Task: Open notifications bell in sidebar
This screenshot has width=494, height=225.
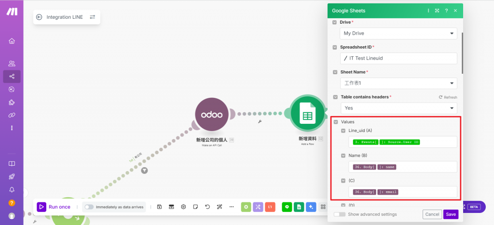Action: [12, 189]
